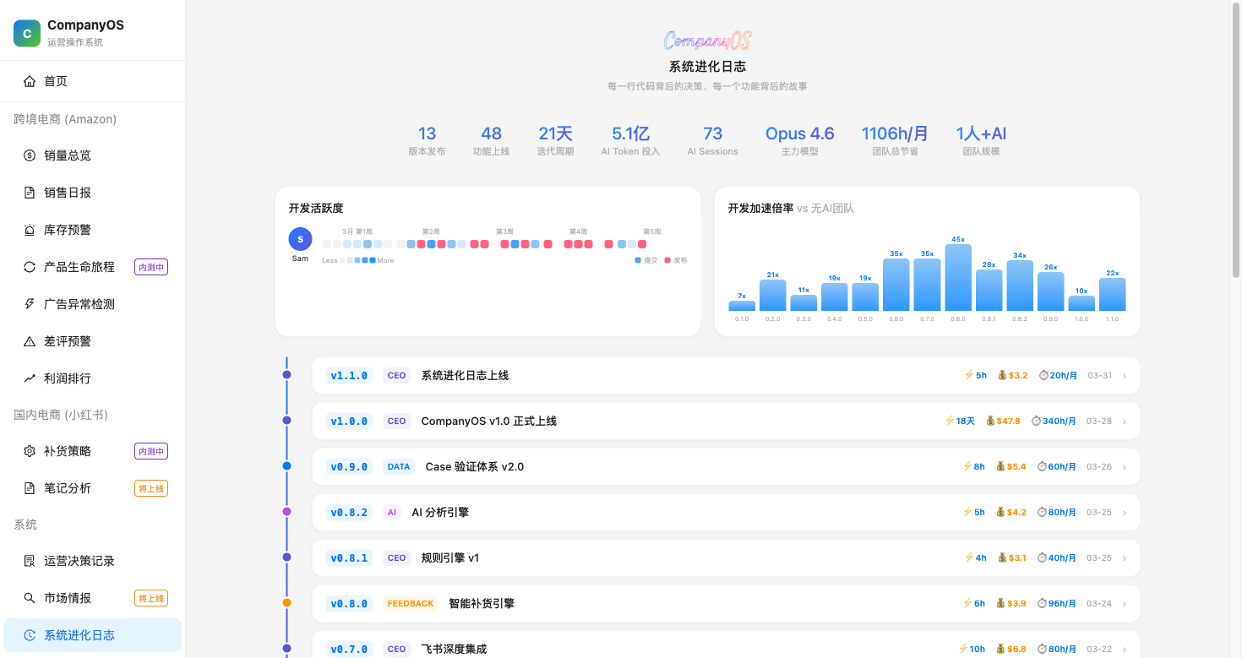Click Sam's round S avatar
The height and width of the screenshot is (658, 1242).
(300, 239)
